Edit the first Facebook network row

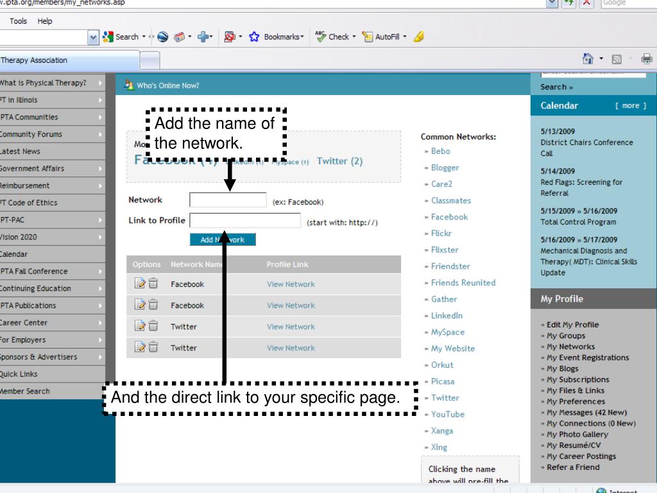click(140, 283)
